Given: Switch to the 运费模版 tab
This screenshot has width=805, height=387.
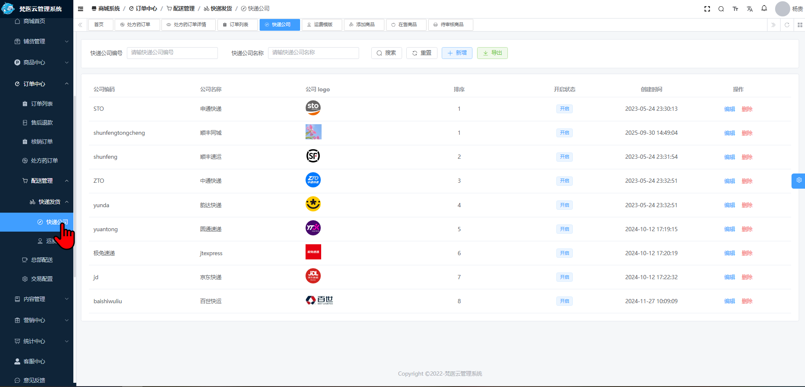Looking at the screenshot, I should tap(322, 25).
